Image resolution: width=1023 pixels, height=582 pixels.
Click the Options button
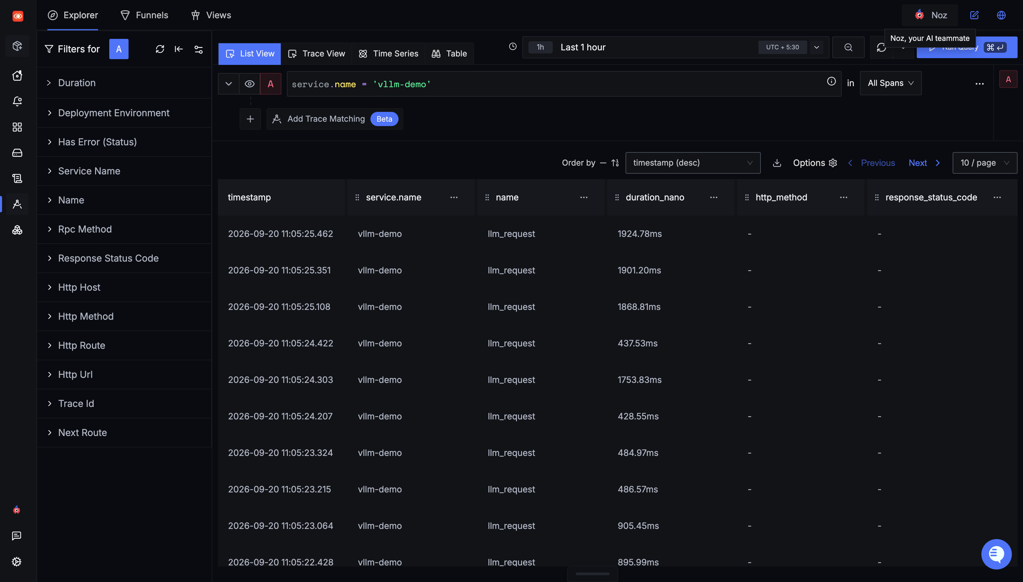815,163
